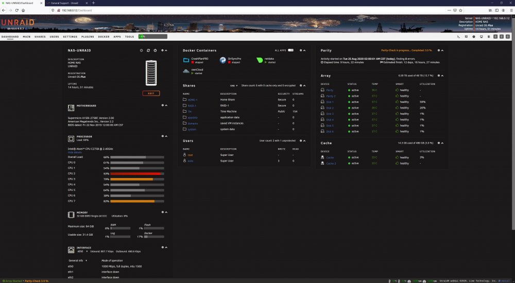Click the help question-mark icon in toolbar
This screenshot has height=283, width=515.
pyautogui.click(x=474, y=37)
